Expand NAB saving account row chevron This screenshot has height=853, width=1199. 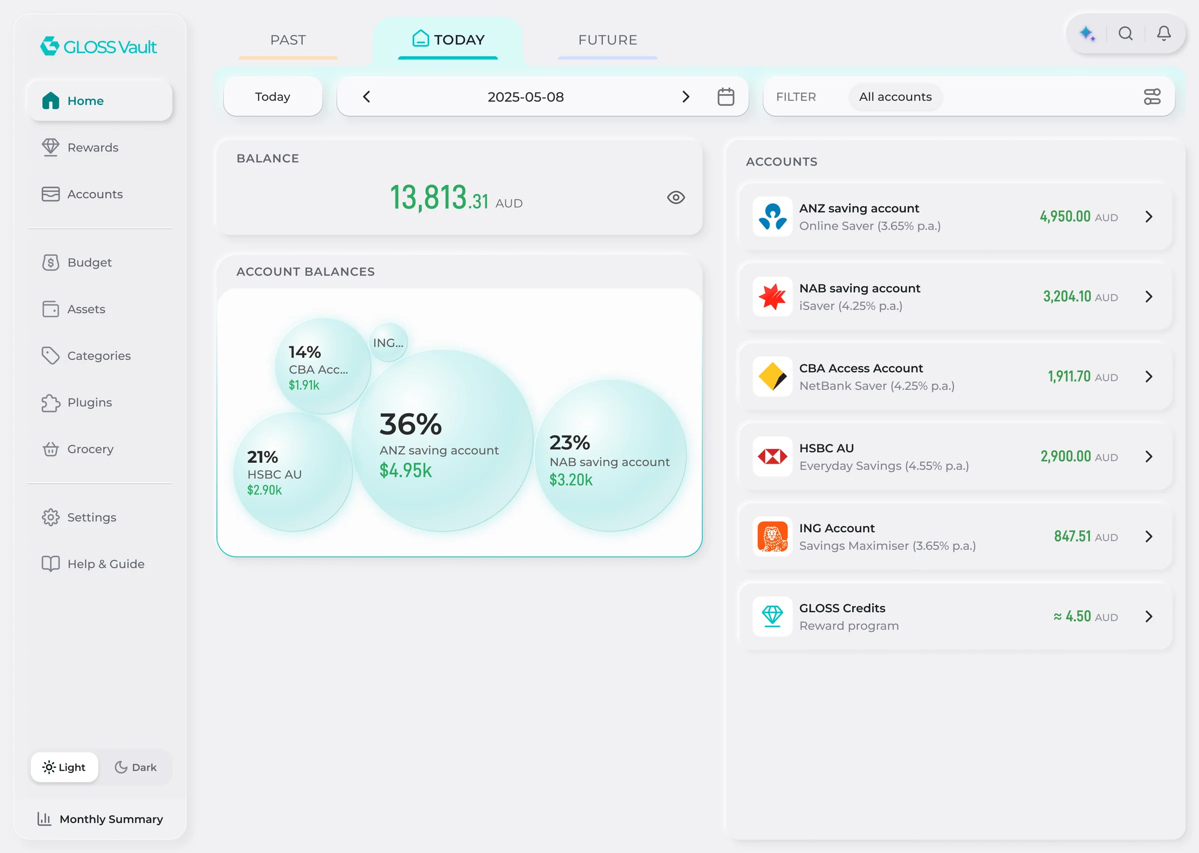1149,296
